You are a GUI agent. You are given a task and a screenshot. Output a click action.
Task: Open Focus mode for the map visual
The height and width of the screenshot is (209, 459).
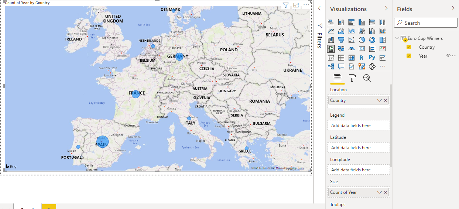296,5
